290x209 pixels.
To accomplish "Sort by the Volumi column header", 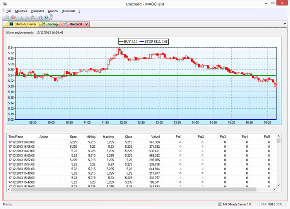I will click(147, 137).
